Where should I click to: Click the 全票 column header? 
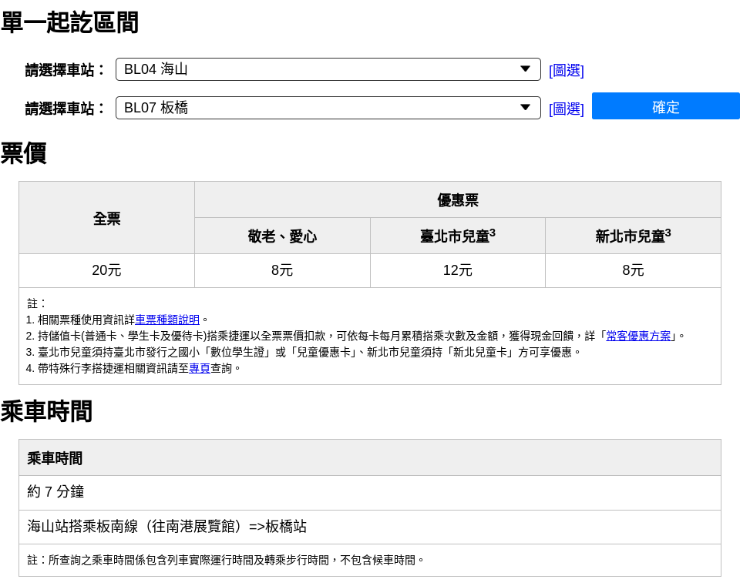tap(106, 218)
